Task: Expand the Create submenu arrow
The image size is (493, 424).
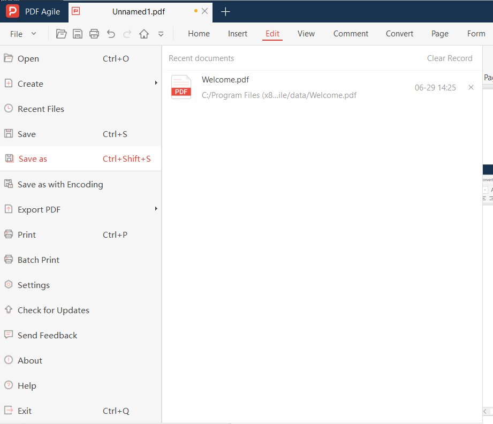Action: click(x=156, y=83)
